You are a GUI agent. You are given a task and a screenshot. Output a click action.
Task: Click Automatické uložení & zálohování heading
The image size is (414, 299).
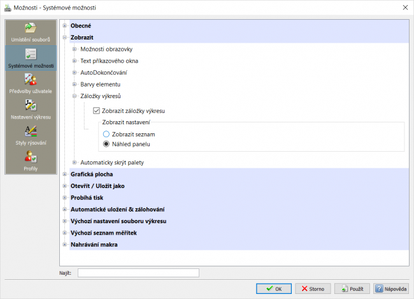117,209
